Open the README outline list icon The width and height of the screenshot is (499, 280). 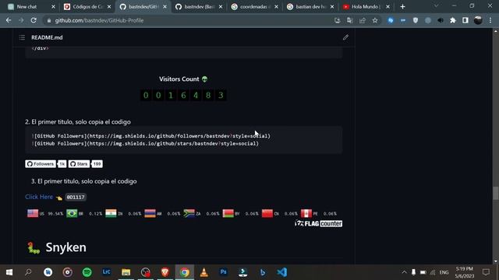22,37
